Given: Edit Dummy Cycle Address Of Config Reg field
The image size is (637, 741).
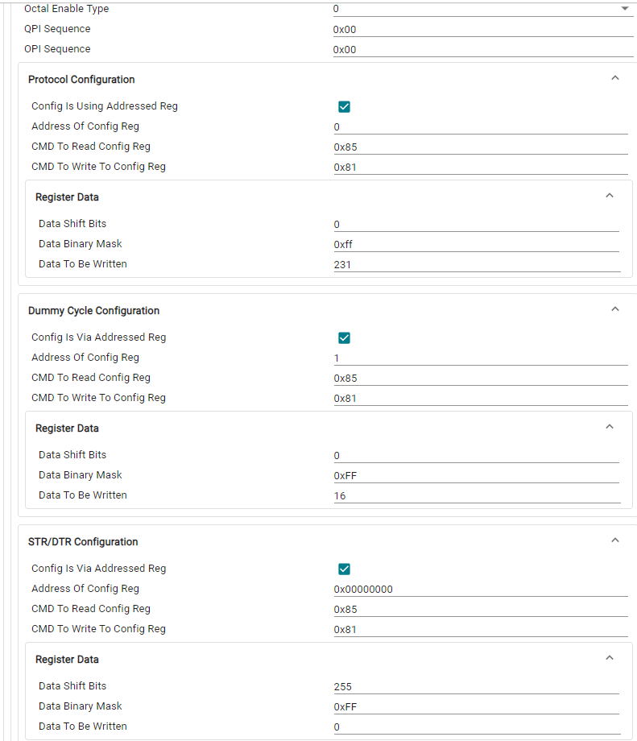Looking at the screenshot, I should (481, 358).
